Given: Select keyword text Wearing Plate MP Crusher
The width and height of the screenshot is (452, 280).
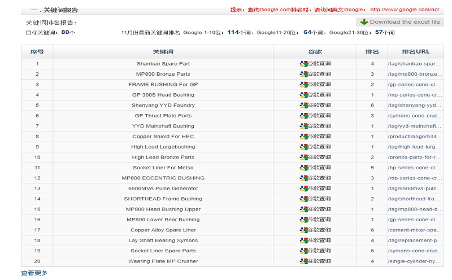Looking at the screenshot, I should click(163, 261).
